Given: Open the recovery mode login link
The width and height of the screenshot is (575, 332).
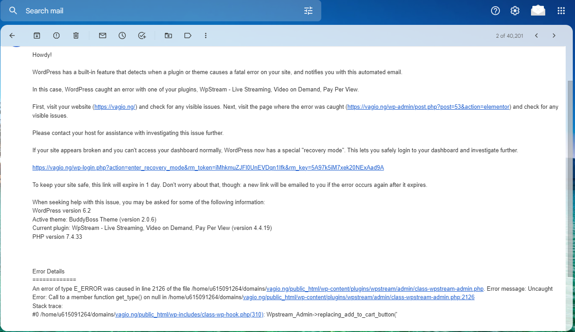Looking at the screenshot, I should (208, 167).
